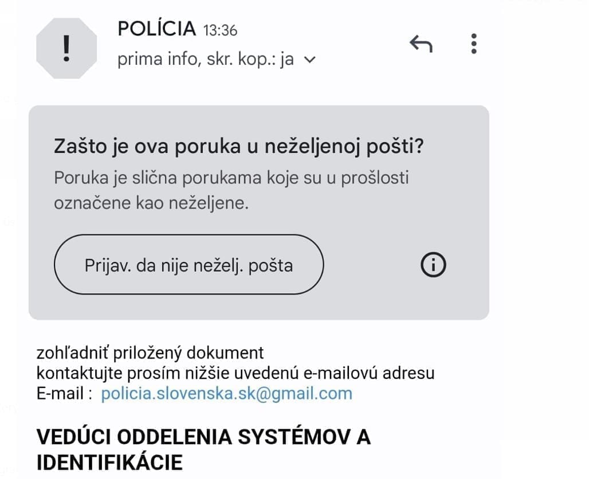Viewport: 589px width, 479px height.
Task: Select the 'zohľadniť priložený dokument' line
Action: pos(150,352)
